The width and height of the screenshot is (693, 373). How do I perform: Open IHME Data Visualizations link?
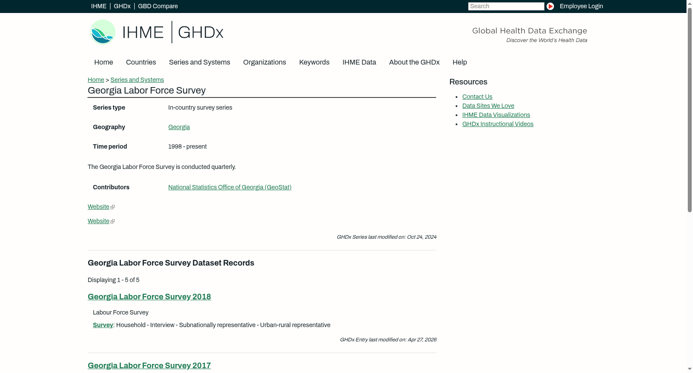pos(496,115)
